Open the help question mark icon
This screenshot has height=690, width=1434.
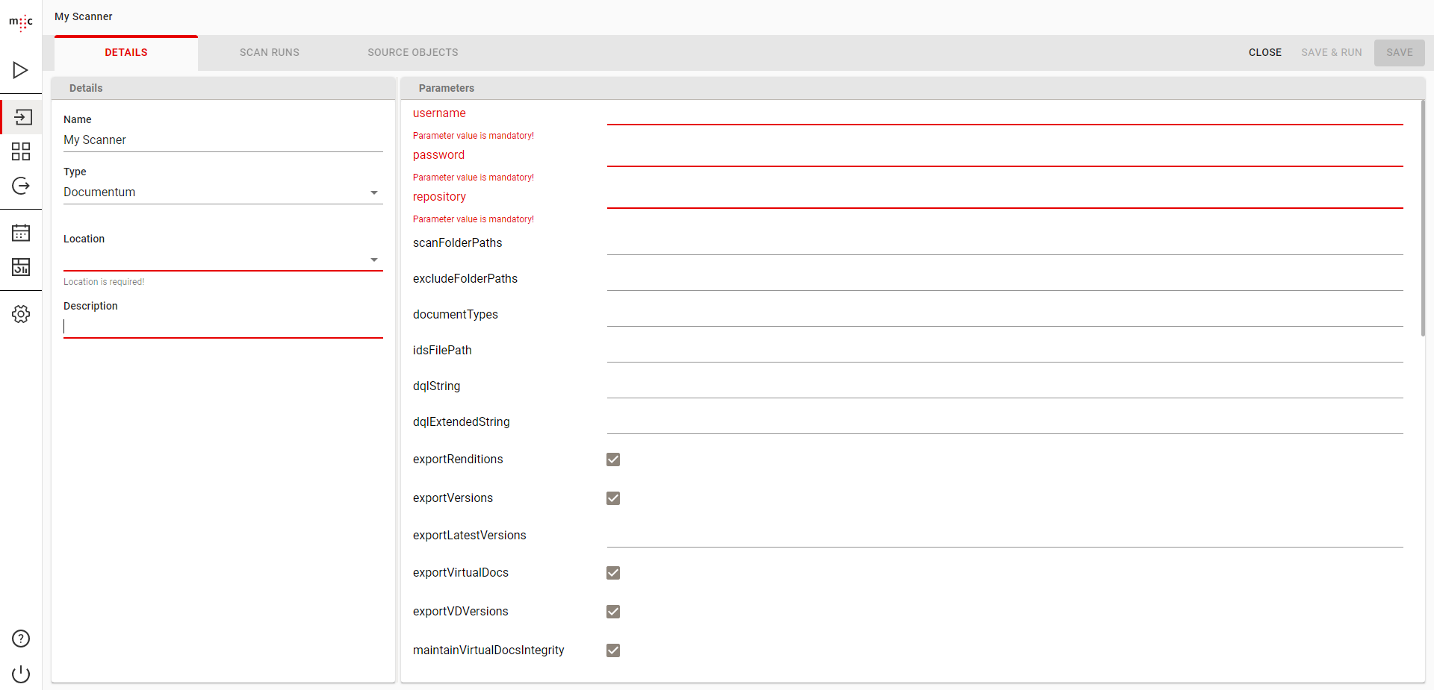21,639
